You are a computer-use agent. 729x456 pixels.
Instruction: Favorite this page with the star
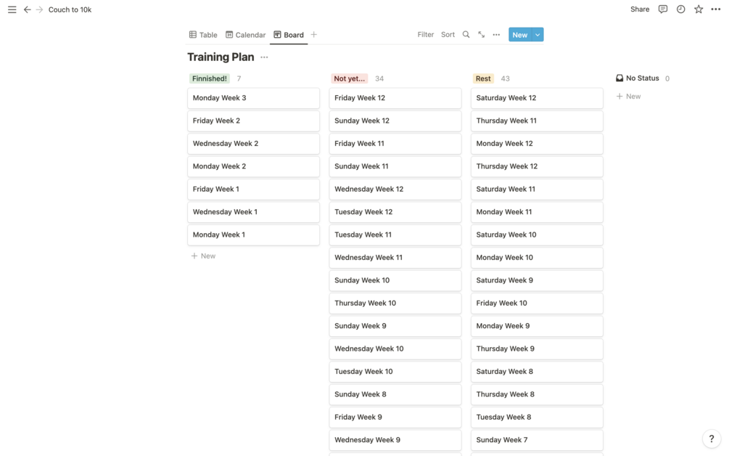[x=699, y=9]
